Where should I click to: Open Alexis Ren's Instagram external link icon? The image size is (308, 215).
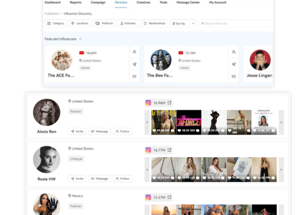pos(169,103)
